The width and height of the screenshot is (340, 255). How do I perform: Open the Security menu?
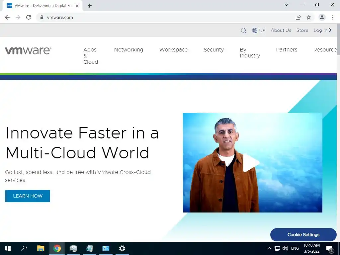click(213, 50)
